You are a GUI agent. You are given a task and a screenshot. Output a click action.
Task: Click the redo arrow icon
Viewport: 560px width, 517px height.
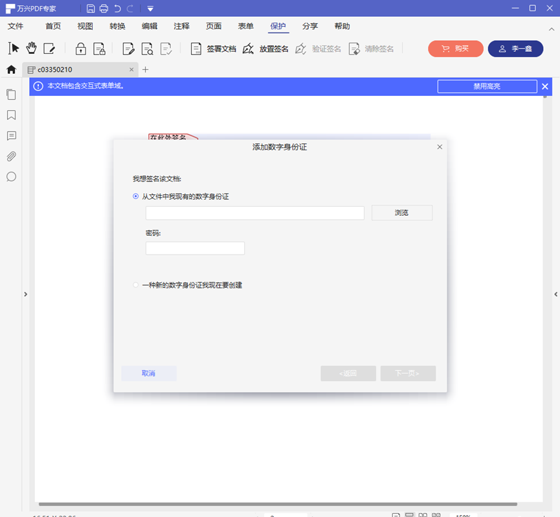coord(130,8)
